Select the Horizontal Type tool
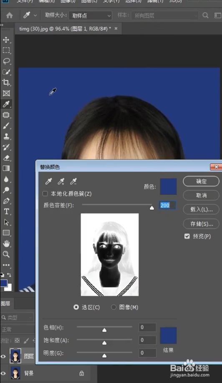This screenshot has height=383, width=222. click(x=6, y=212)
